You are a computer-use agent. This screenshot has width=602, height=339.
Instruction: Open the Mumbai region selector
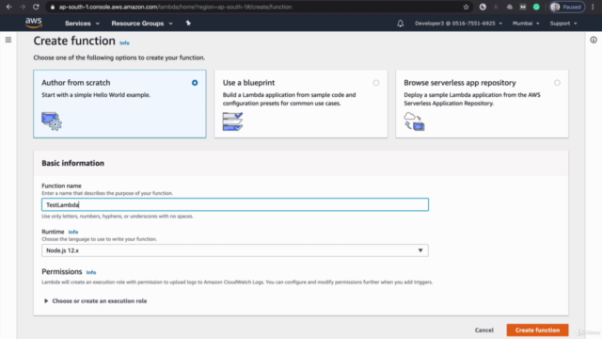(526, 24)
